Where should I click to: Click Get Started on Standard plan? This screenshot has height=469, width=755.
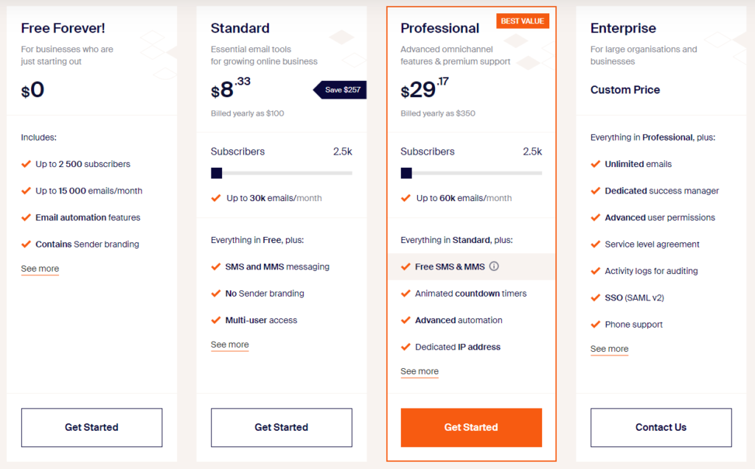pos(281,428)
